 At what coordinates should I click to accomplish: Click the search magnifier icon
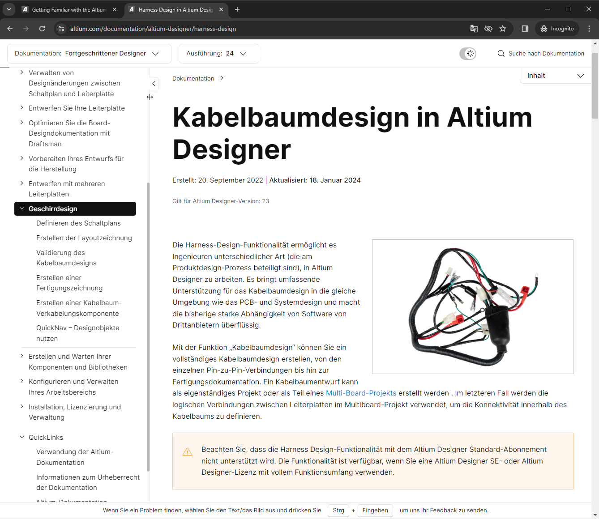(501, 54)
